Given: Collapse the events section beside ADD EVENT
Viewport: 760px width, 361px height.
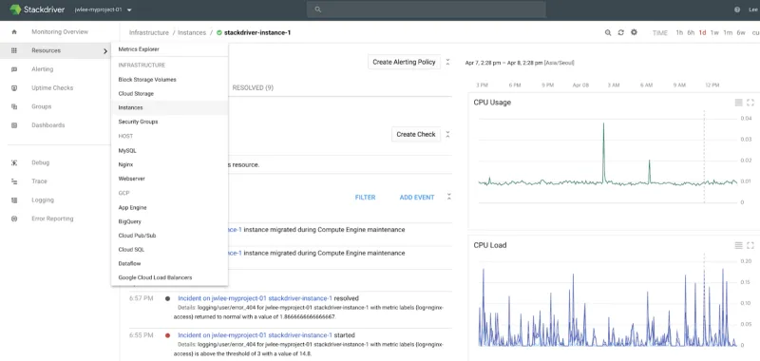Looking at the screenshot, I should 449,197.
